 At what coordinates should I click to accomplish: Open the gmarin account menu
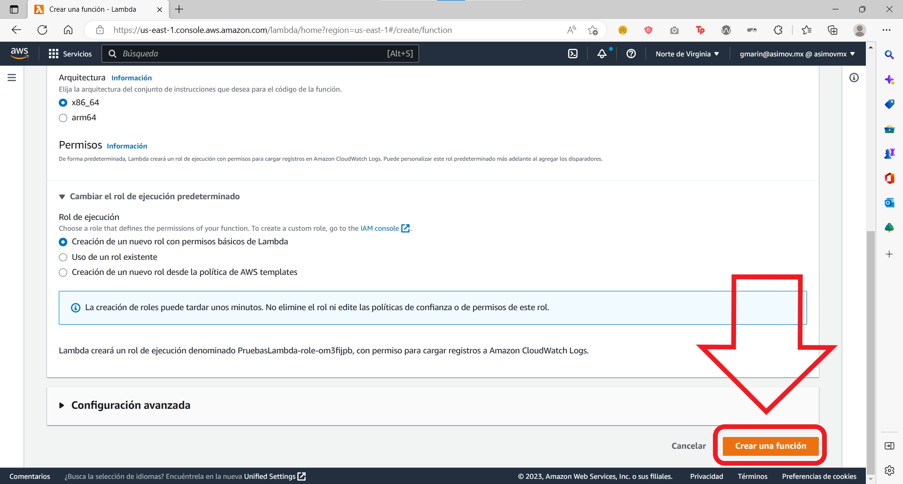[x=797, y=54]
